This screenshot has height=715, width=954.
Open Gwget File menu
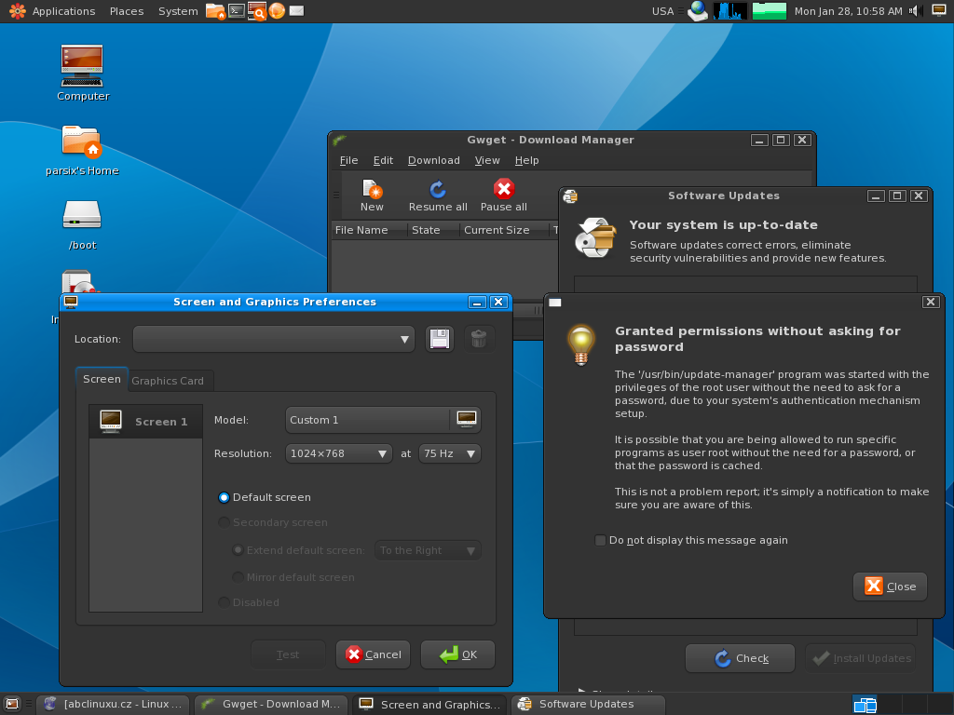(348, 160)
